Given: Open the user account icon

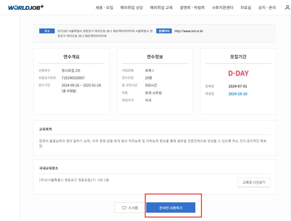Looking at the screenshot, I should point(287,8).
